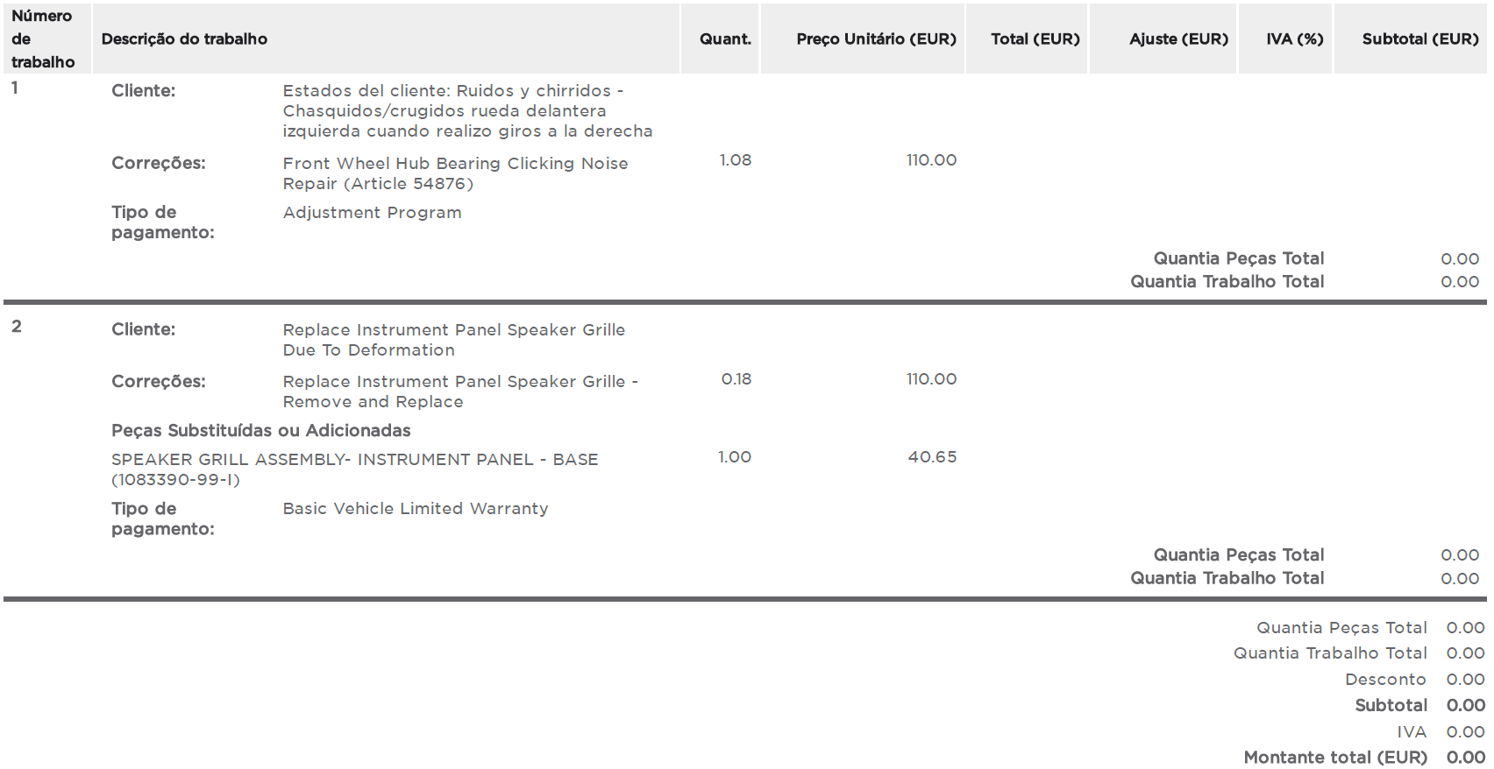1494x769 pixels.
Task: Select the 'Quant.' column header
Action: tap(725, 39)
